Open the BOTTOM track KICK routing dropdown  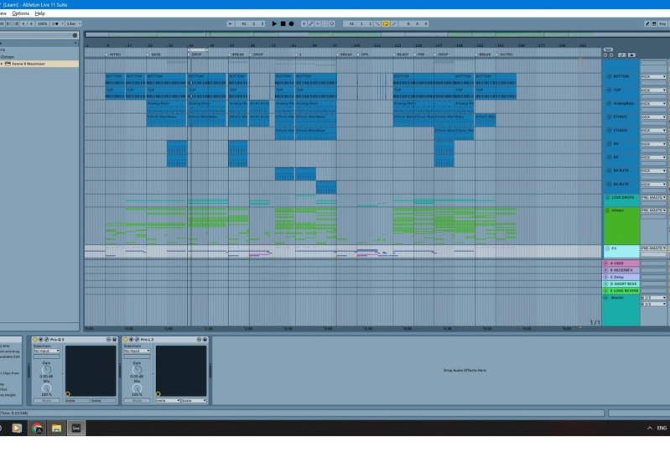653,76
